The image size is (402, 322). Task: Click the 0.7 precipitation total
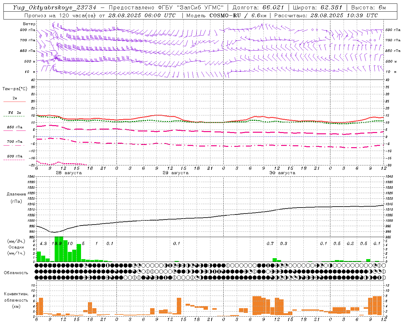[x=270, y=243]
